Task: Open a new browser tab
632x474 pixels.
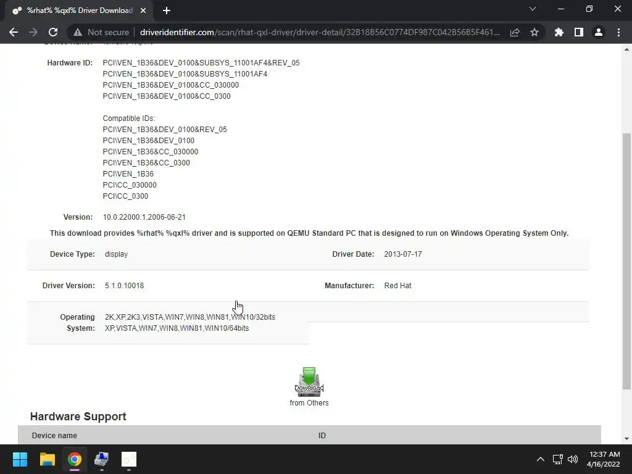Action: [167, 11]
